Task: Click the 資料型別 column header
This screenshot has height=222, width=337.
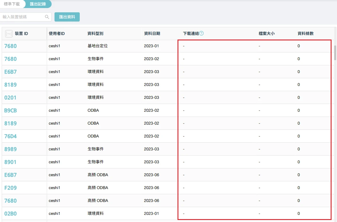Action: pos(95,34)
